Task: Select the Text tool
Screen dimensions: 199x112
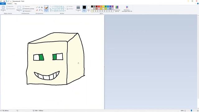Action: click(42, 7)
